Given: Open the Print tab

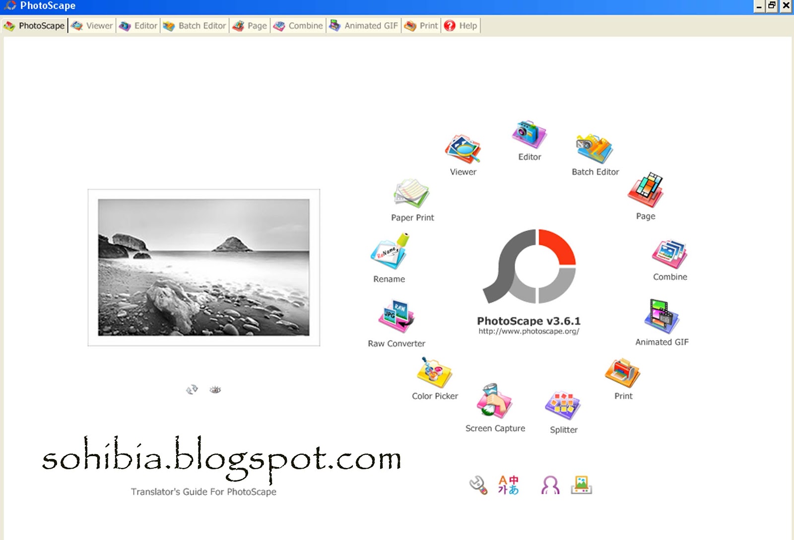Looking at the screenshot, I should point(421,26).
